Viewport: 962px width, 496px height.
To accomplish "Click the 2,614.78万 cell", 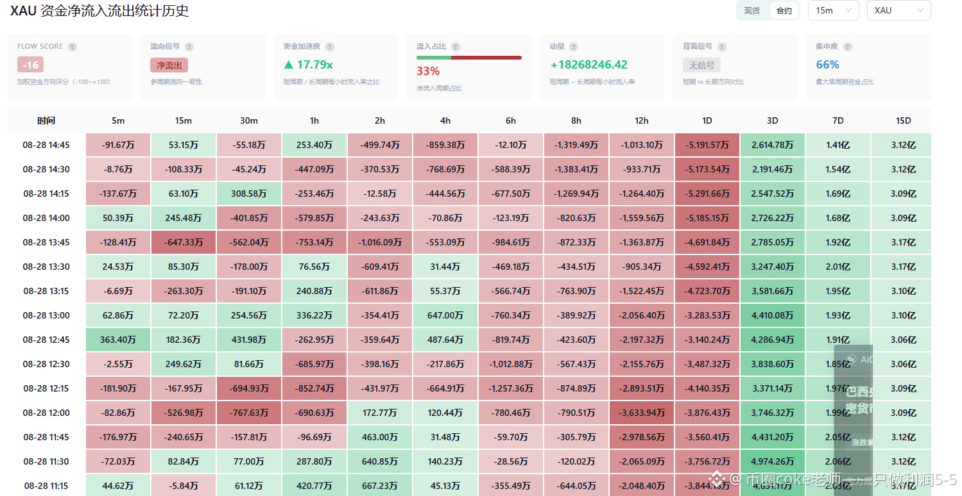I will (x=773, y=145).
